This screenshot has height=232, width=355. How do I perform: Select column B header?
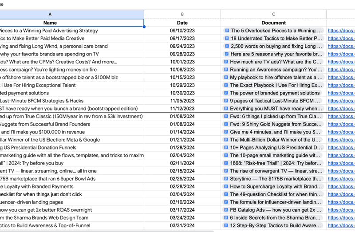point(182,14)
